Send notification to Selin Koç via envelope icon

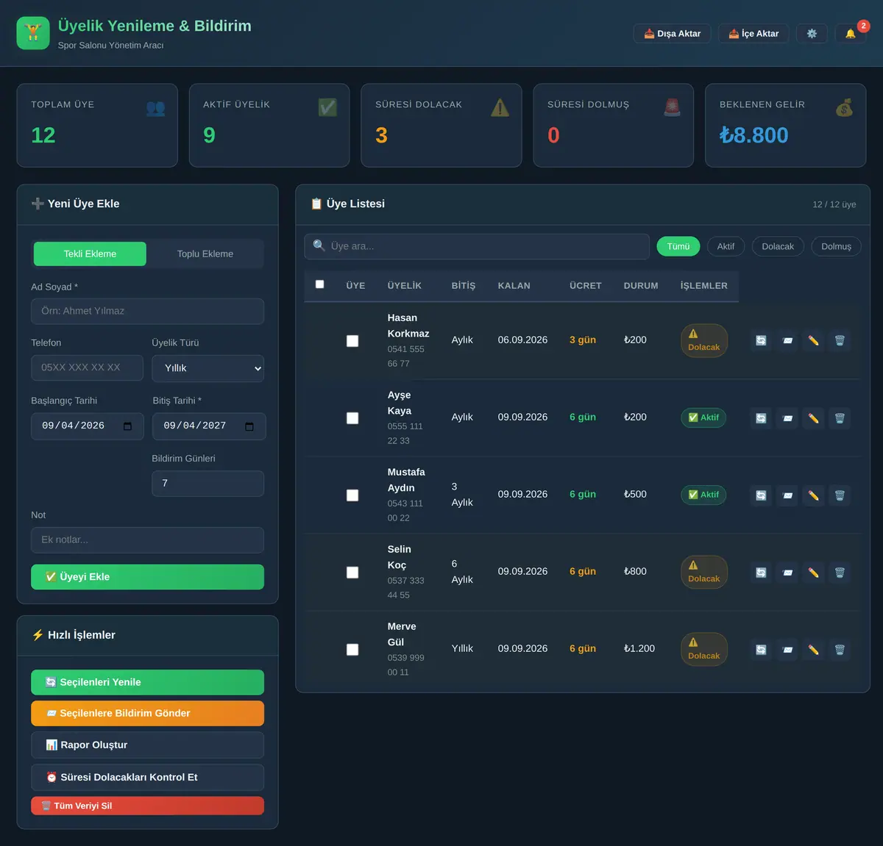[787, 572]
